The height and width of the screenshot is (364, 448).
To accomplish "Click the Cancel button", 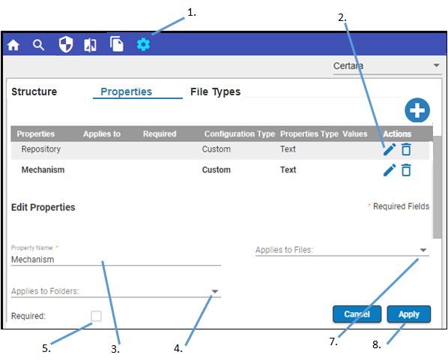I will click(x=357, y=314).
